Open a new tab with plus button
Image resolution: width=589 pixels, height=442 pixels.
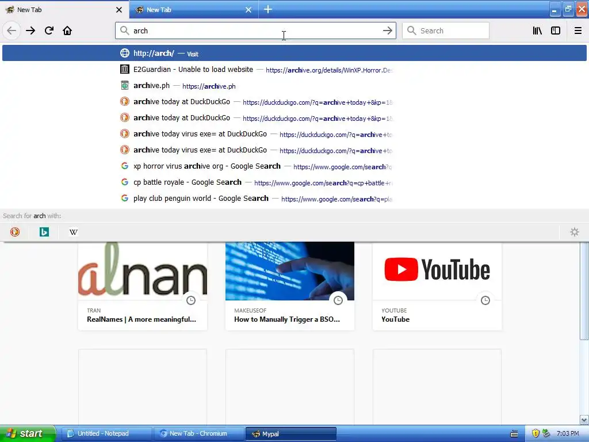click(268, 9)
